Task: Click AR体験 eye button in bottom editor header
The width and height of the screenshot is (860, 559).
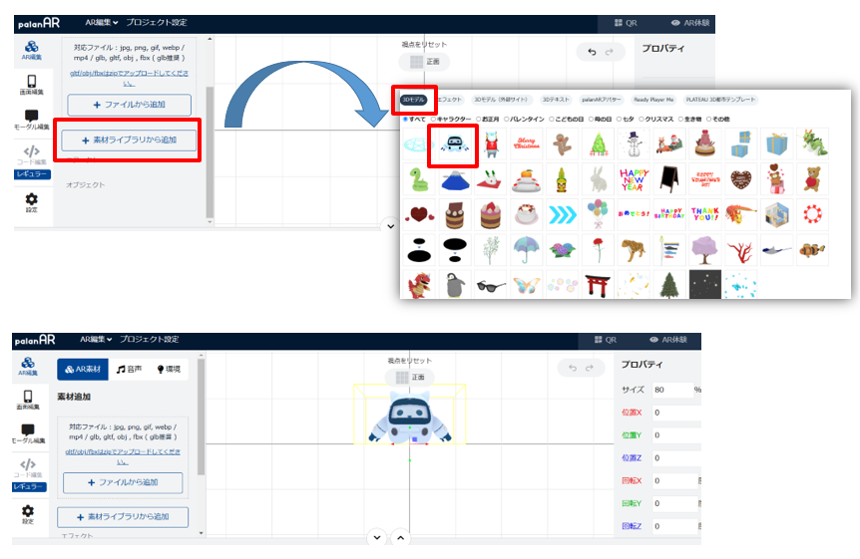Action: point(668,340)
